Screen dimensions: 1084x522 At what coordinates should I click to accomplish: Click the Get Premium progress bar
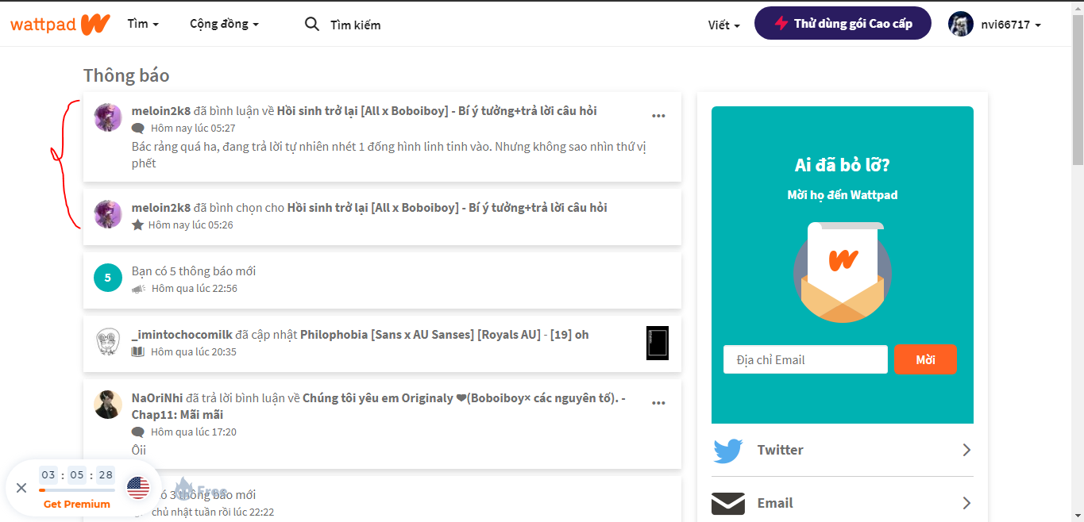[77, 489]
